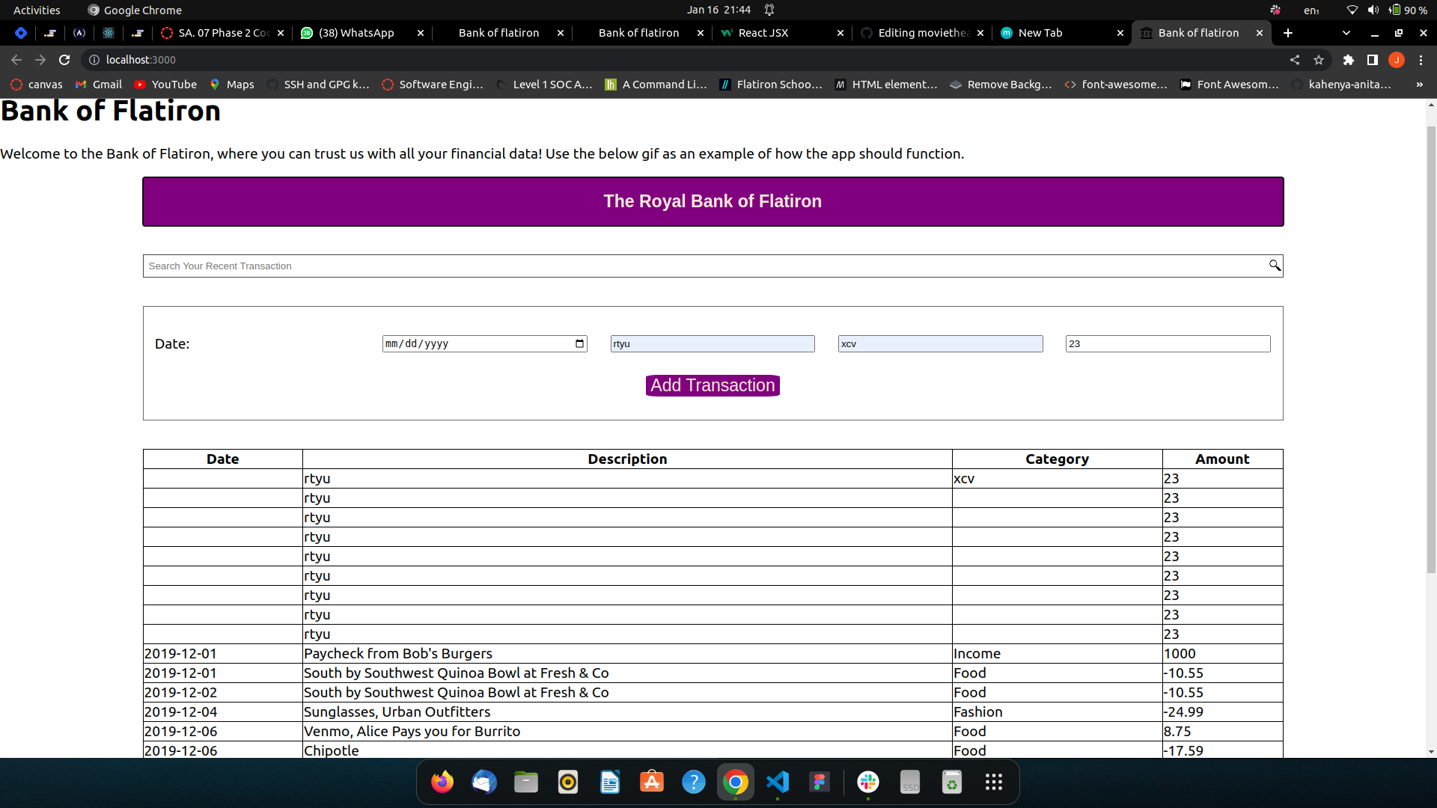Viewport: 1437px width, 808px height.
Task: Open the Chrome extensions puzzle icon
Action: (1349, 60)
